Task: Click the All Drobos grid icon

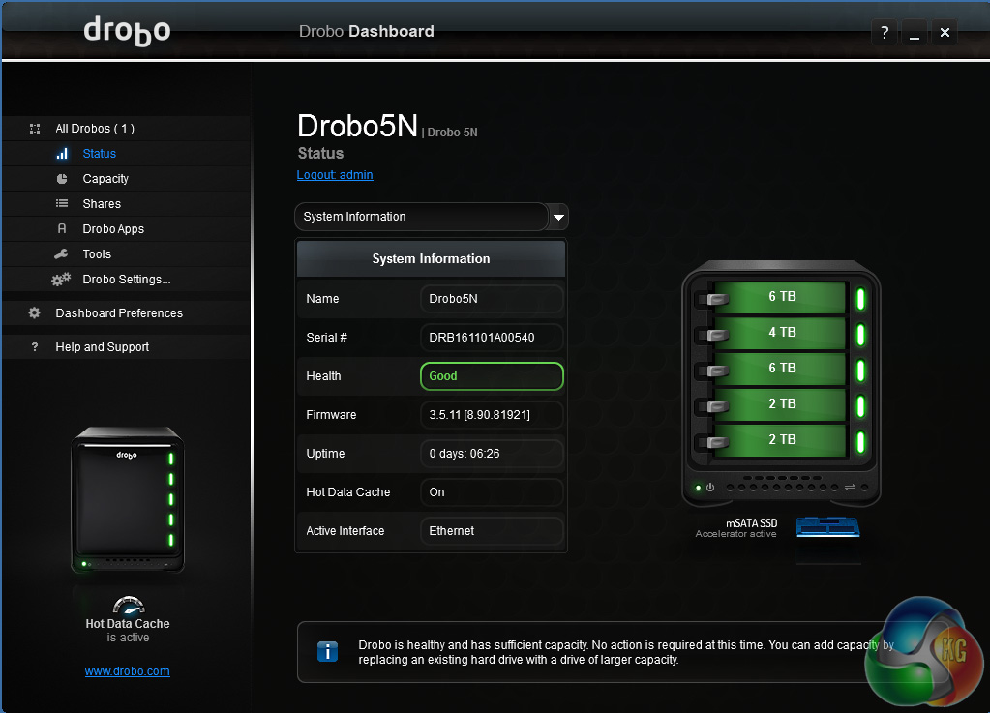Action: [x=35, y=129]
